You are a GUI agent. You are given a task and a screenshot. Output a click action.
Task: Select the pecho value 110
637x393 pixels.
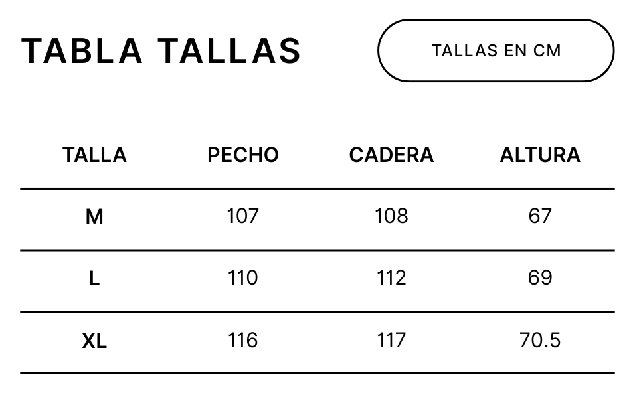[242, 278]
